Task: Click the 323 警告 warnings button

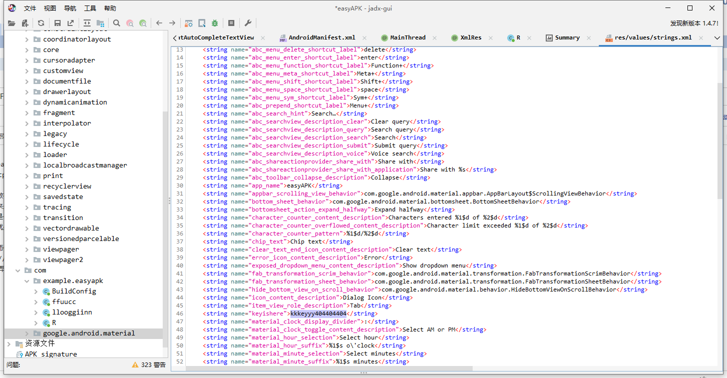Action: (x=149, y=365)
